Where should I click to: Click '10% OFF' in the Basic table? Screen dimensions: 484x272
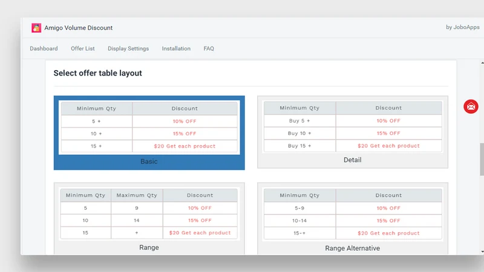click(185, 121)
